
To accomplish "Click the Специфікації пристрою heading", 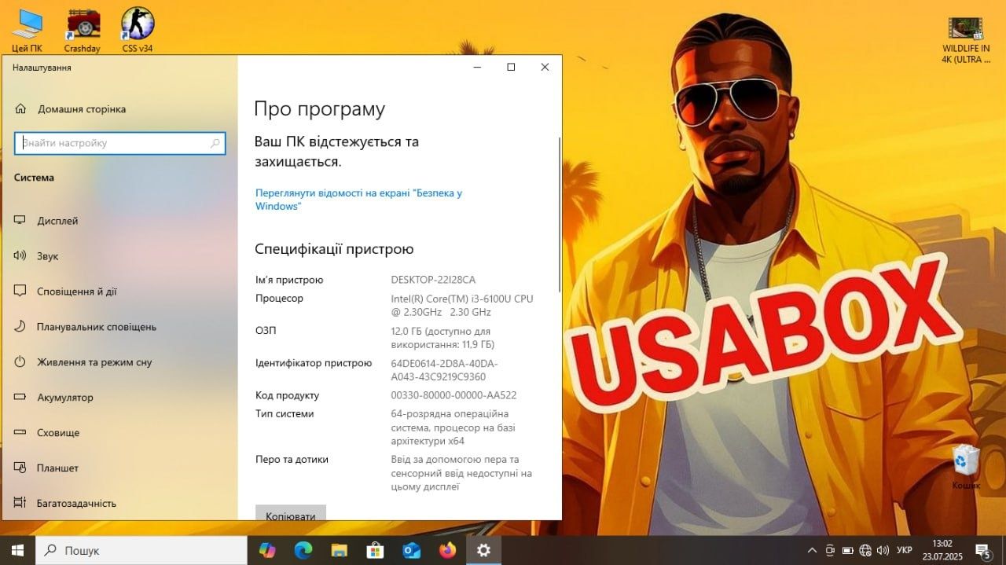I will (334, 249).
